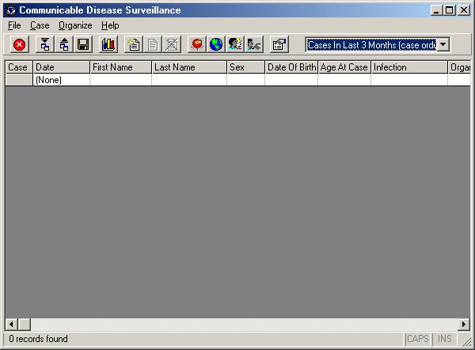Minimize the Communicable Disease Surveillance window
Screen dimensions: 475x350
pyautogui.click(x=436, y=10)
